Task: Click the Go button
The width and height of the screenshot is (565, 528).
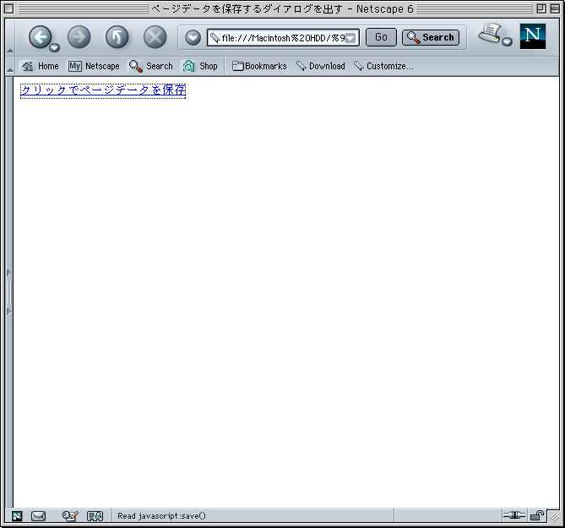Action: [x=381, y=37]
